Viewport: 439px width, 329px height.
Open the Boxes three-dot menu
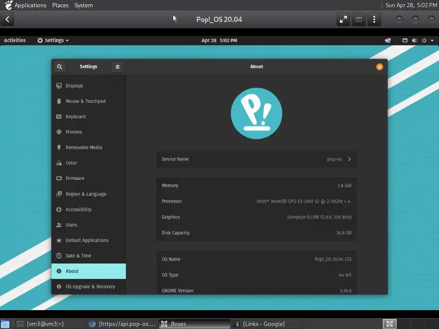[x=374, y=19]
